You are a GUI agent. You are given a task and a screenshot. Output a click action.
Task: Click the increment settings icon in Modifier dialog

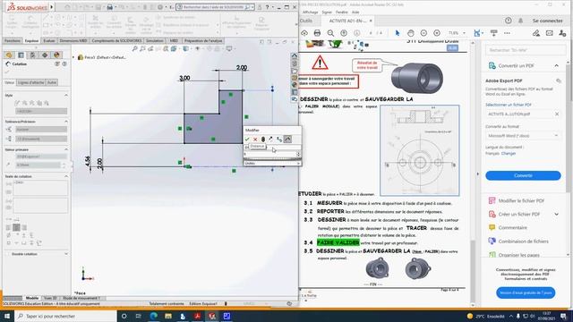(x=279, y=140)
